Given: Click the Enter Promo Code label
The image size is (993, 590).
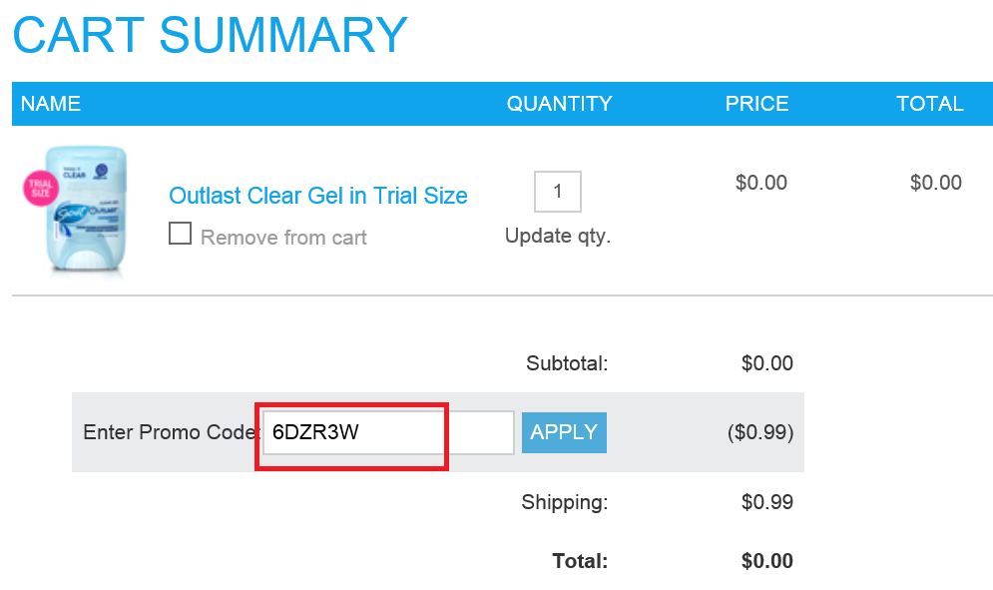Looking at the screenshot, I should [172, 432].
